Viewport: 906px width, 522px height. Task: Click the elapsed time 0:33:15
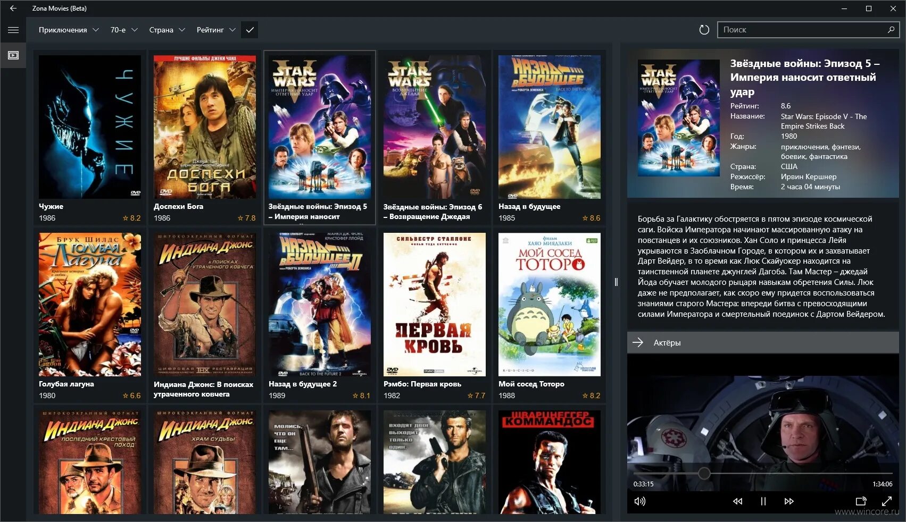pos(643,484)
